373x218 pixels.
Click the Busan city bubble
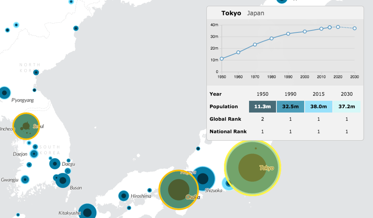63,180
